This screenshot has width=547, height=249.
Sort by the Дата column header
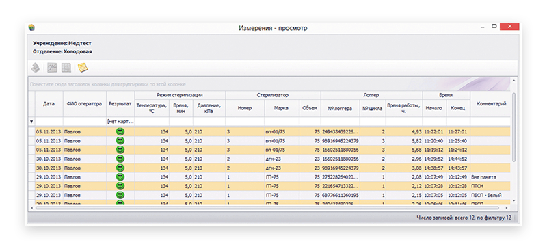pyautogui.click(x=49, y=104)
